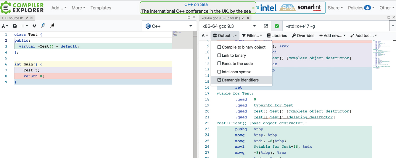This screenshot has width=396, height=158.
Task: Click pencil icon to rename C++ source #1 tab
Action: pyautogui.click(x=27, y=18)
